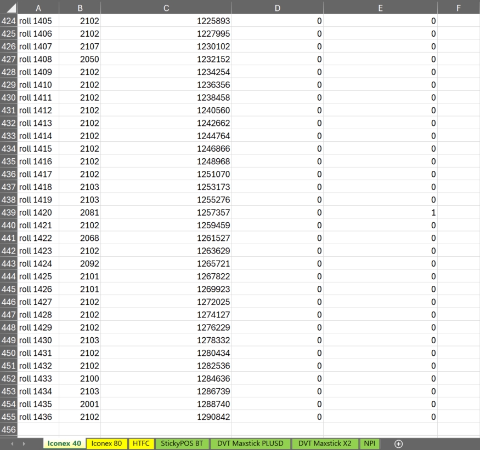Click cell containing roll 1426

click(38, 289)
